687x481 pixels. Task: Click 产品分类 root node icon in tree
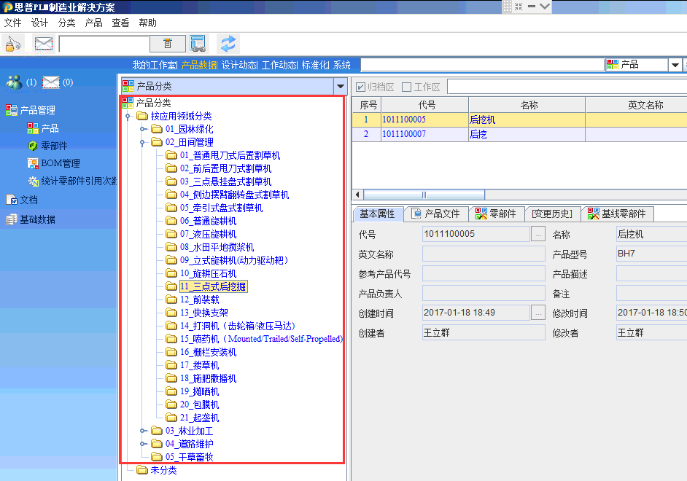coord(128,103)
